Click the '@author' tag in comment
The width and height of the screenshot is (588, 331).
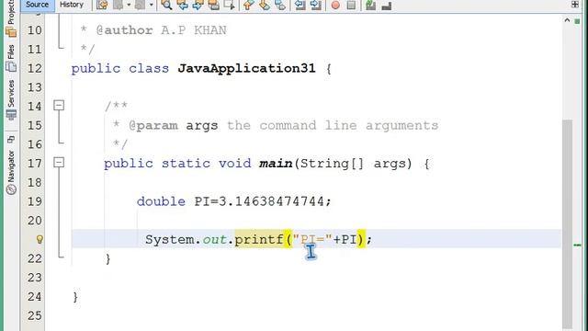[x=125, y=30]
